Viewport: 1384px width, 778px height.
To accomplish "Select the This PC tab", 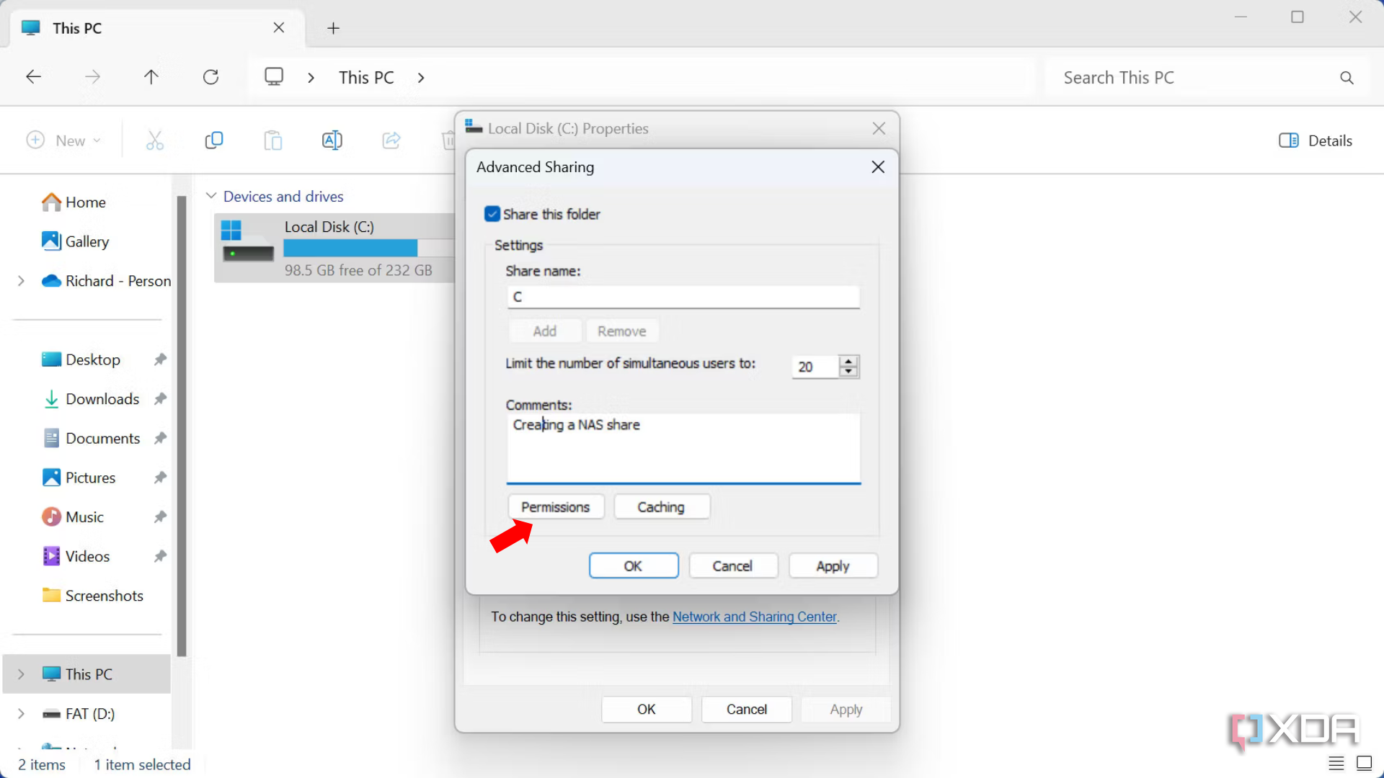I will [x=79, y=28].
